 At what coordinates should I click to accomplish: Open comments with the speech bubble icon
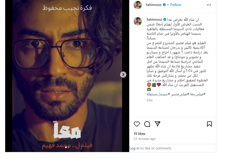tap(147, 124)
